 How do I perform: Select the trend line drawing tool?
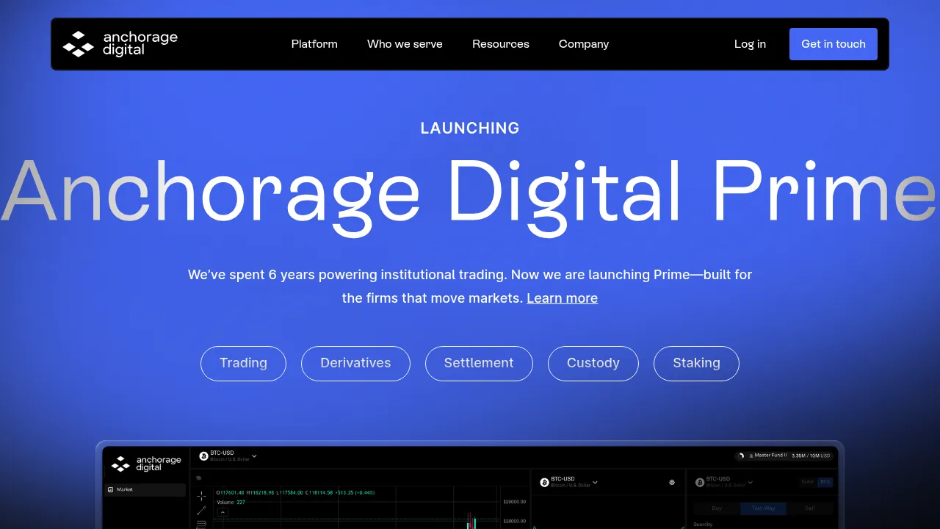tap(201, 511)
